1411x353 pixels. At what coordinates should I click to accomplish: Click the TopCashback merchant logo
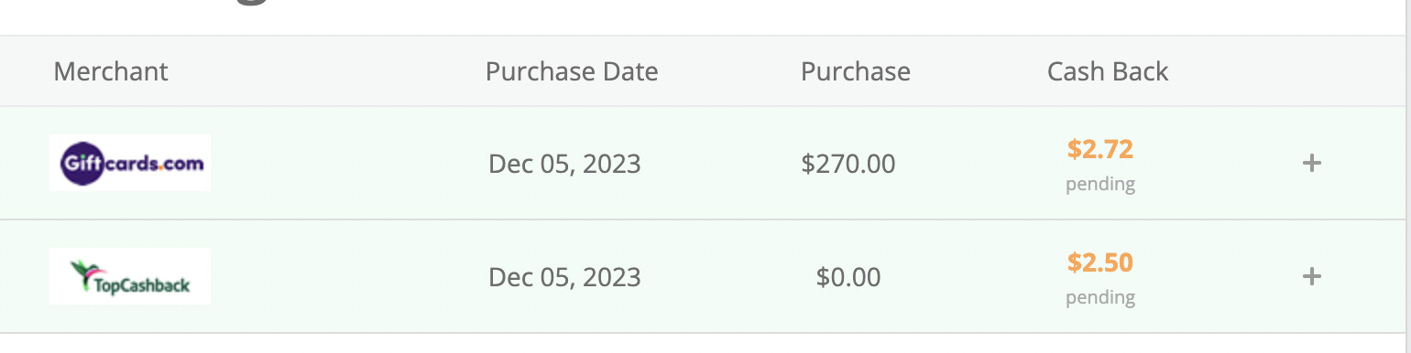click(130, 276)
